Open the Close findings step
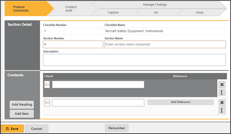The height and width of the screenshot is (134, 231). pyautogui.click(x=199, y=13)
